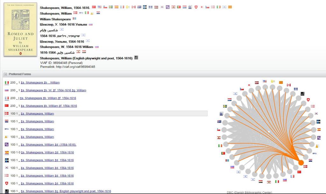Click the Swiss shield icon in the circular graph

tap(308, 100)
